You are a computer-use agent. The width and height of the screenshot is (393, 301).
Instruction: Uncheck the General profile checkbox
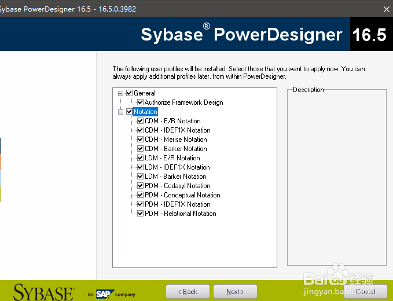(x=129, y=93)
